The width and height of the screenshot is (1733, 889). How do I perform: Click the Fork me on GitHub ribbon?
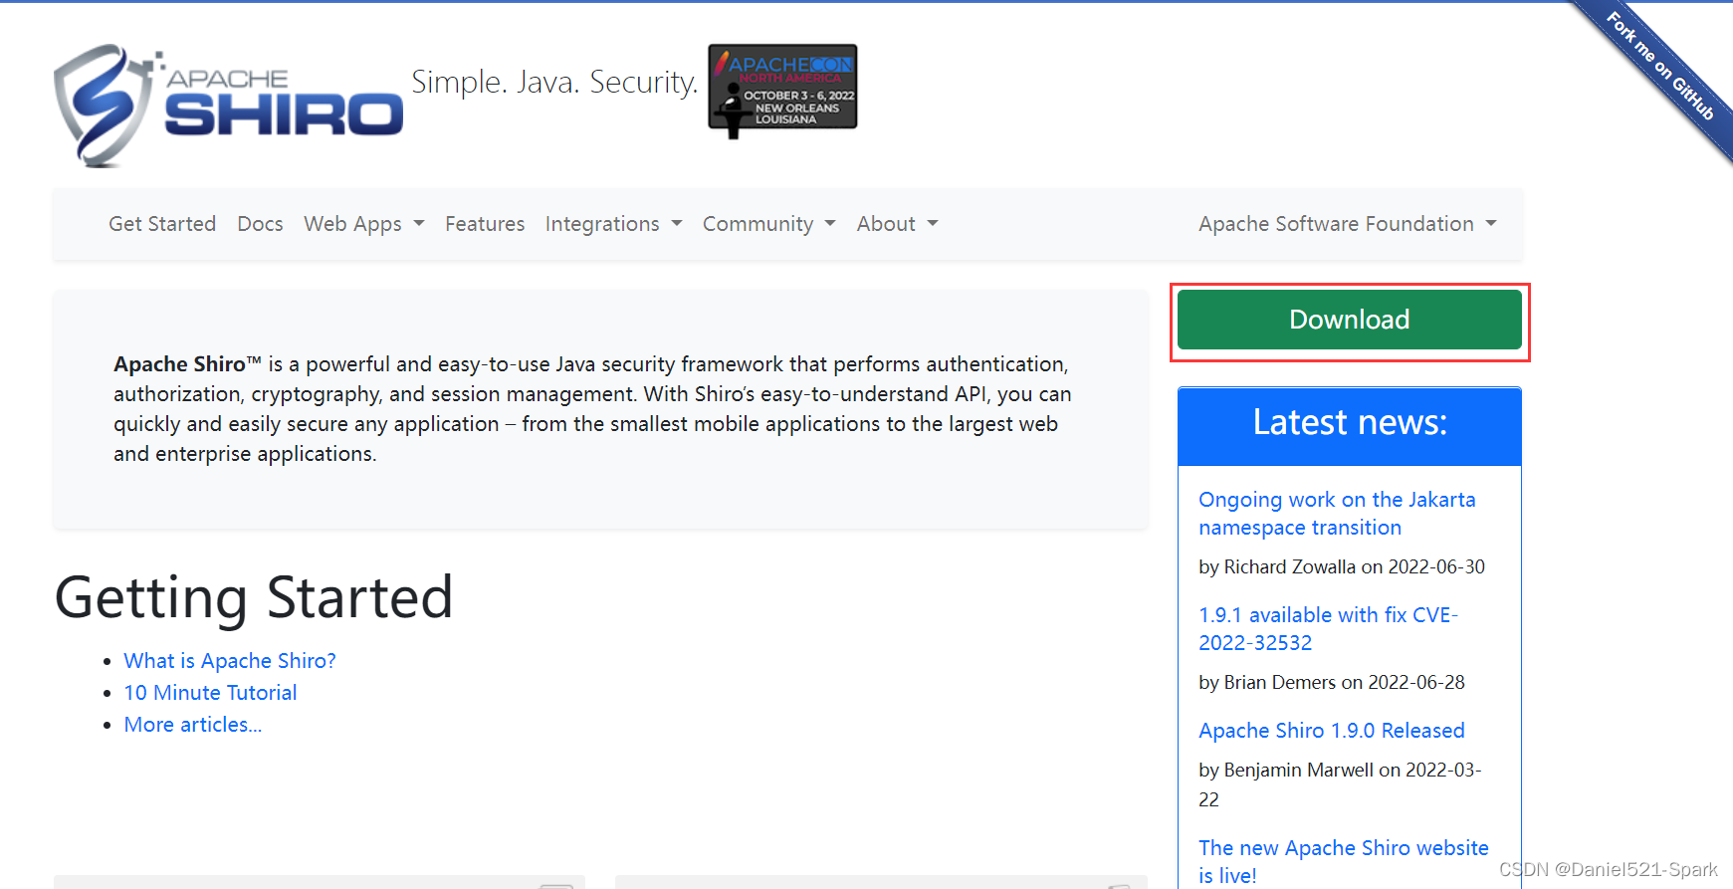click(x=1661, y=68)
